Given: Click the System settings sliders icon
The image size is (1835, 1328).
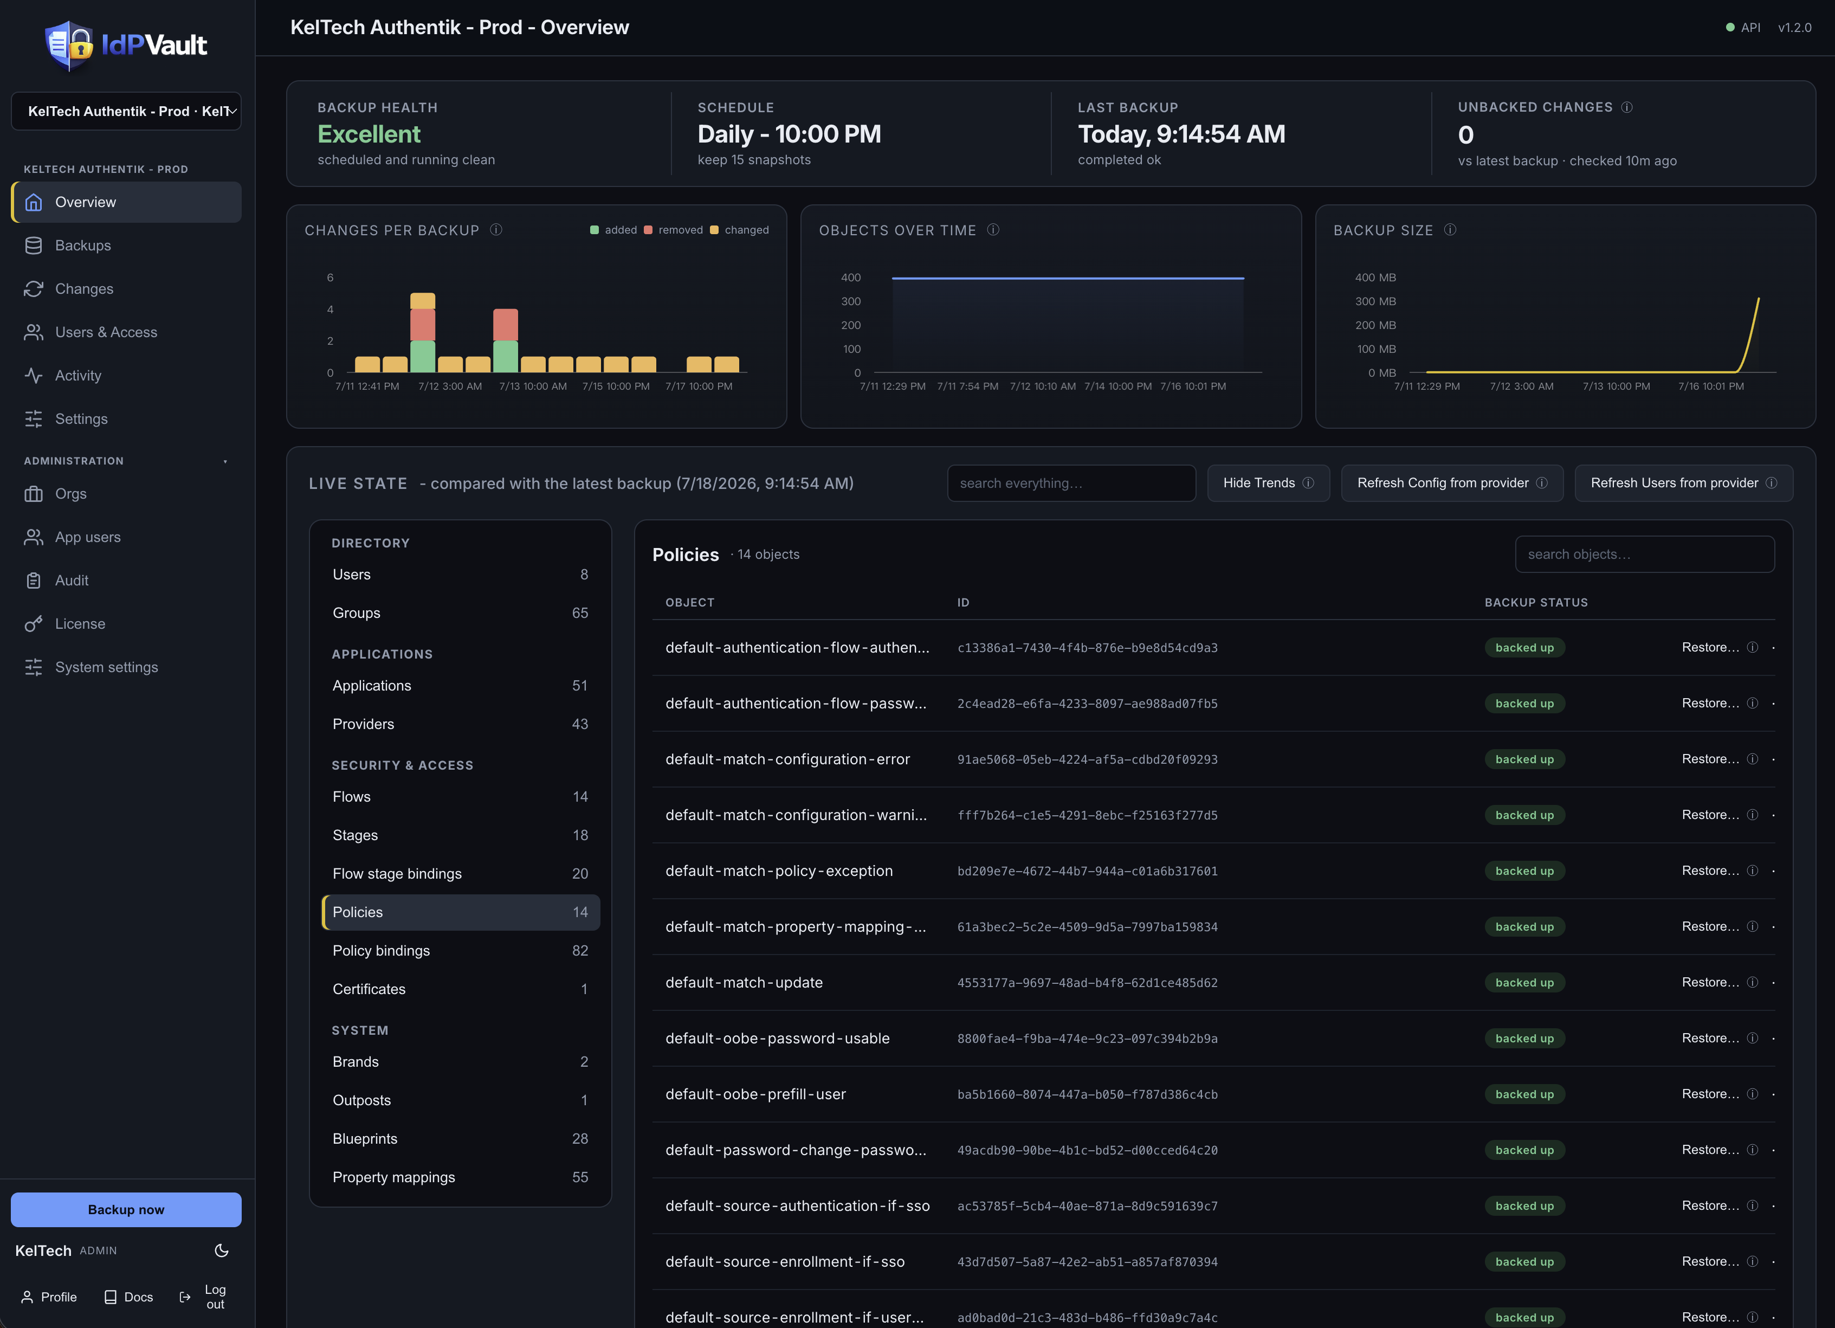Looking at the screenshot, I should coord(33,667).
